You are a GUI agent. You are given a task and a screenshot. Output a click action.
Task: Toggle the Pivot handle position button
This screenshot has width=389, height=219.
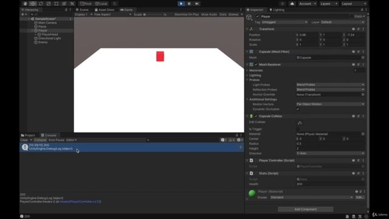[86, 4]
